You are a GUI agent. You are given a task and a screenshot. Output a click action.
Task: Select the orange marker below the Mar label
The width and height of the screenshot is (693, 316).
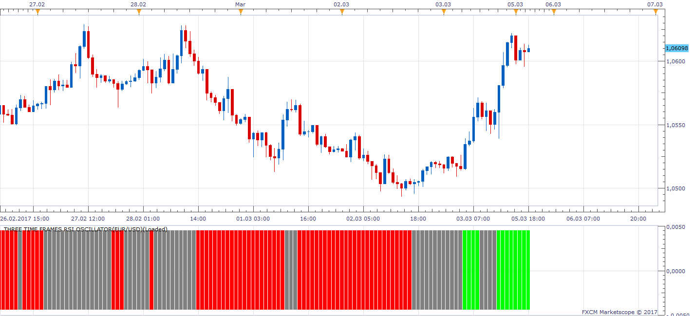241,12
